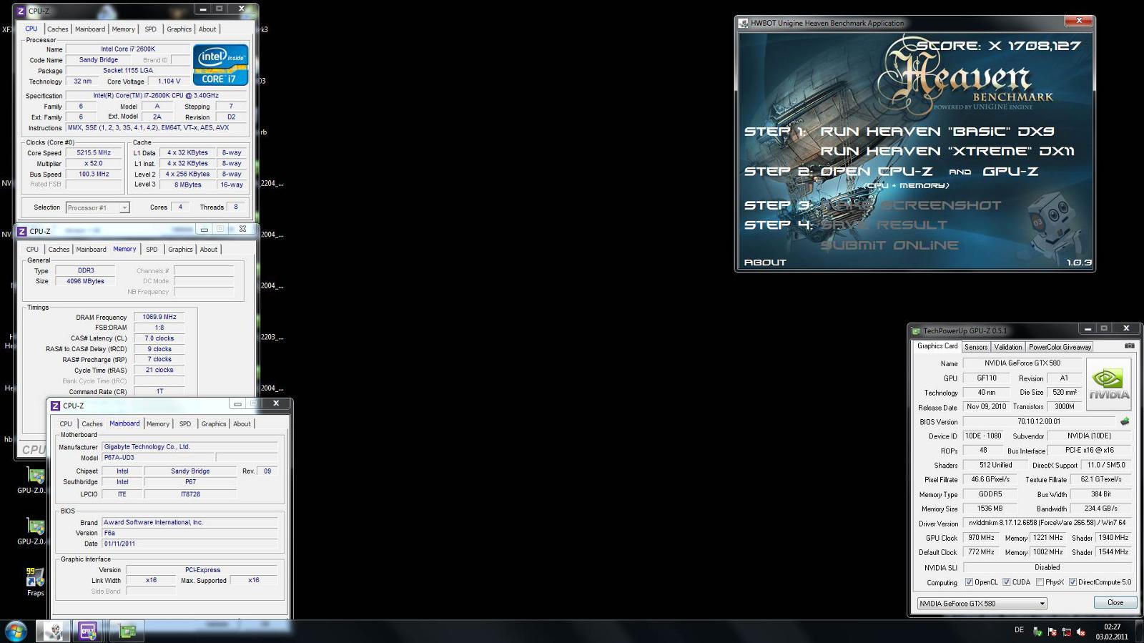Open the second GPU-Z desktop shortcut icon
The image size is (1144, 643).
[x=35, y=527]
